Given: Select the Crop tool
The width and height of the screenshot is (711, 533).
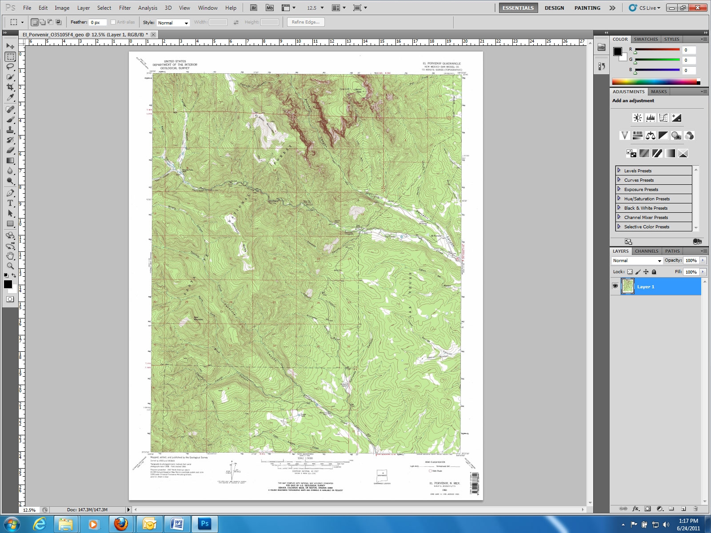Looking at the screenshot, I should (x=10, y=87).
